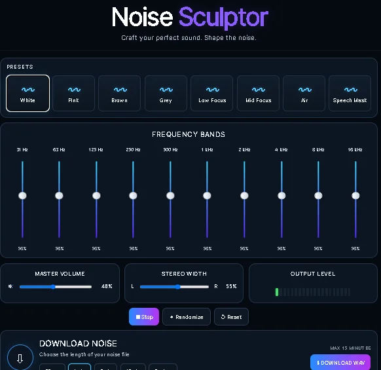Click the speaker icon beside Master Volume

click(x=10, y=286)
